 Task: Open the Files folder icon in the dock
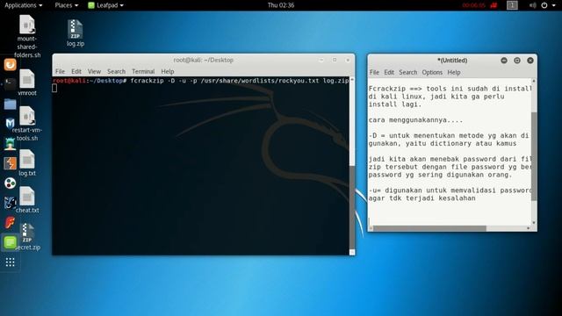(10, 104)
